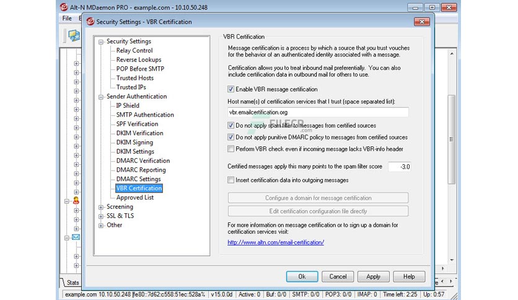Click the POP3: 0/0 status bar entry
The width and height of the screenshot is (518, 300).
pyautogui.click(x=338, y=294)
